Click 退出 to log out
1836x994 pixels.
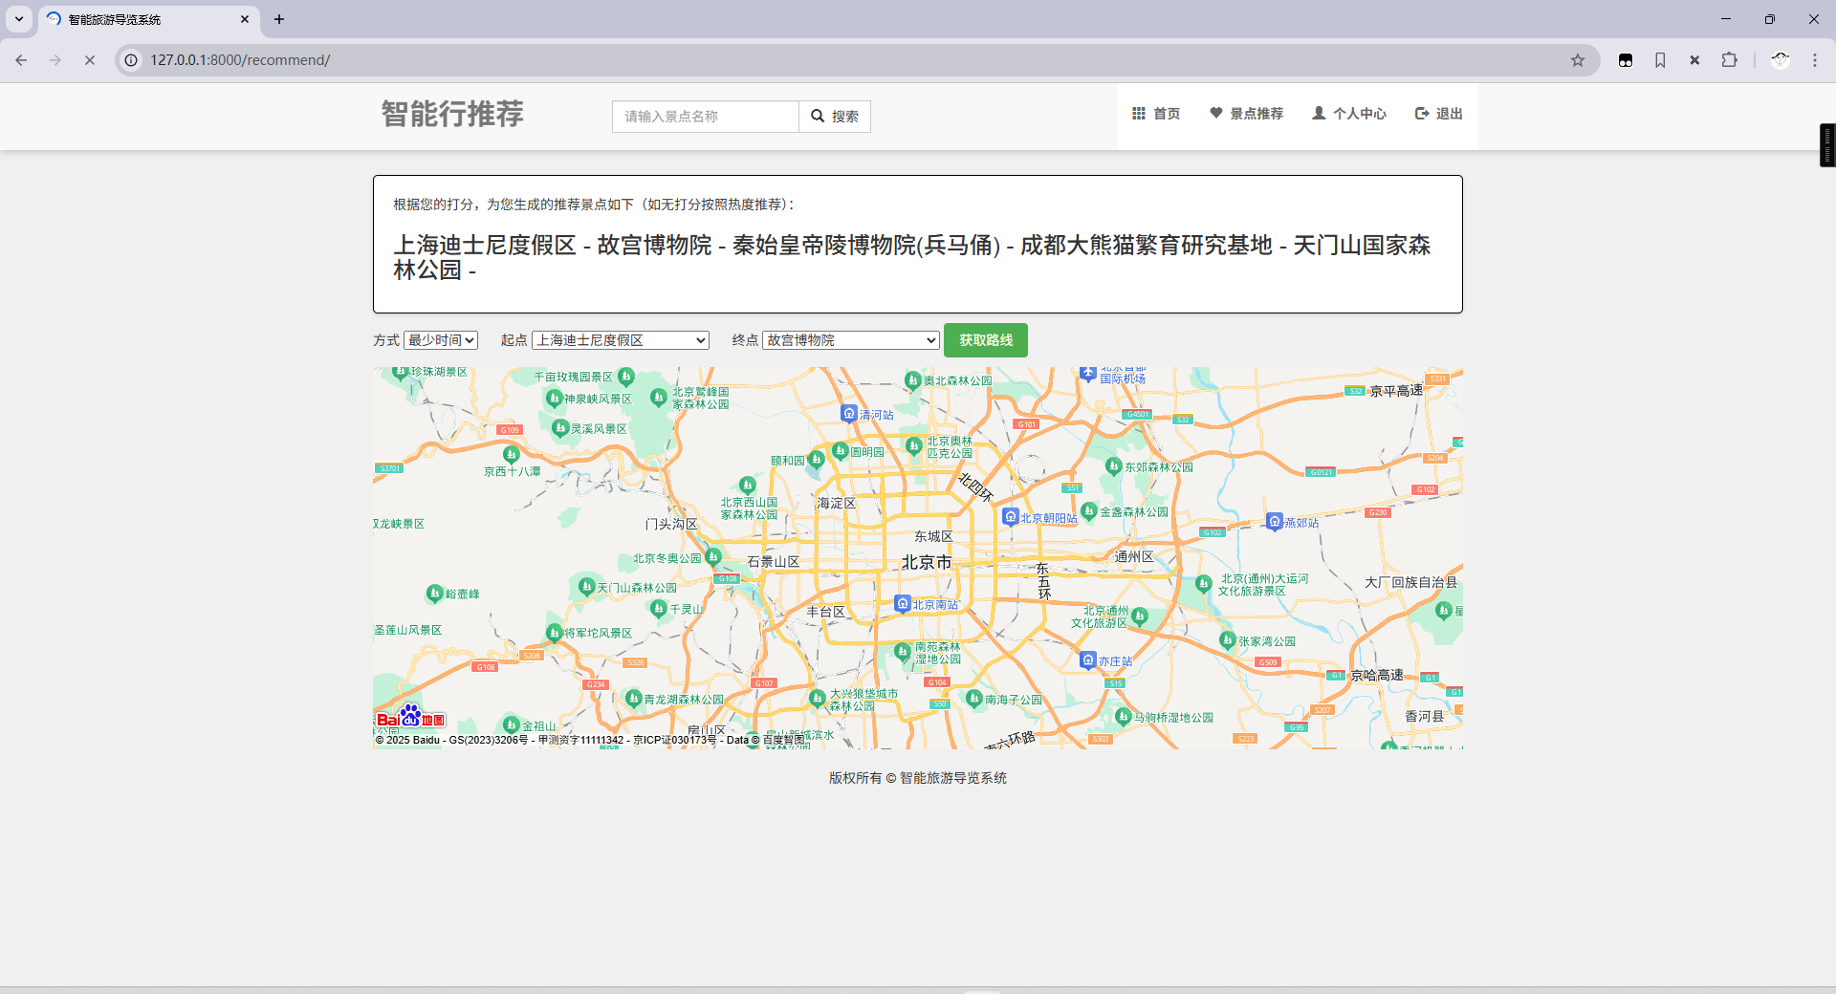coord(1439,114)
